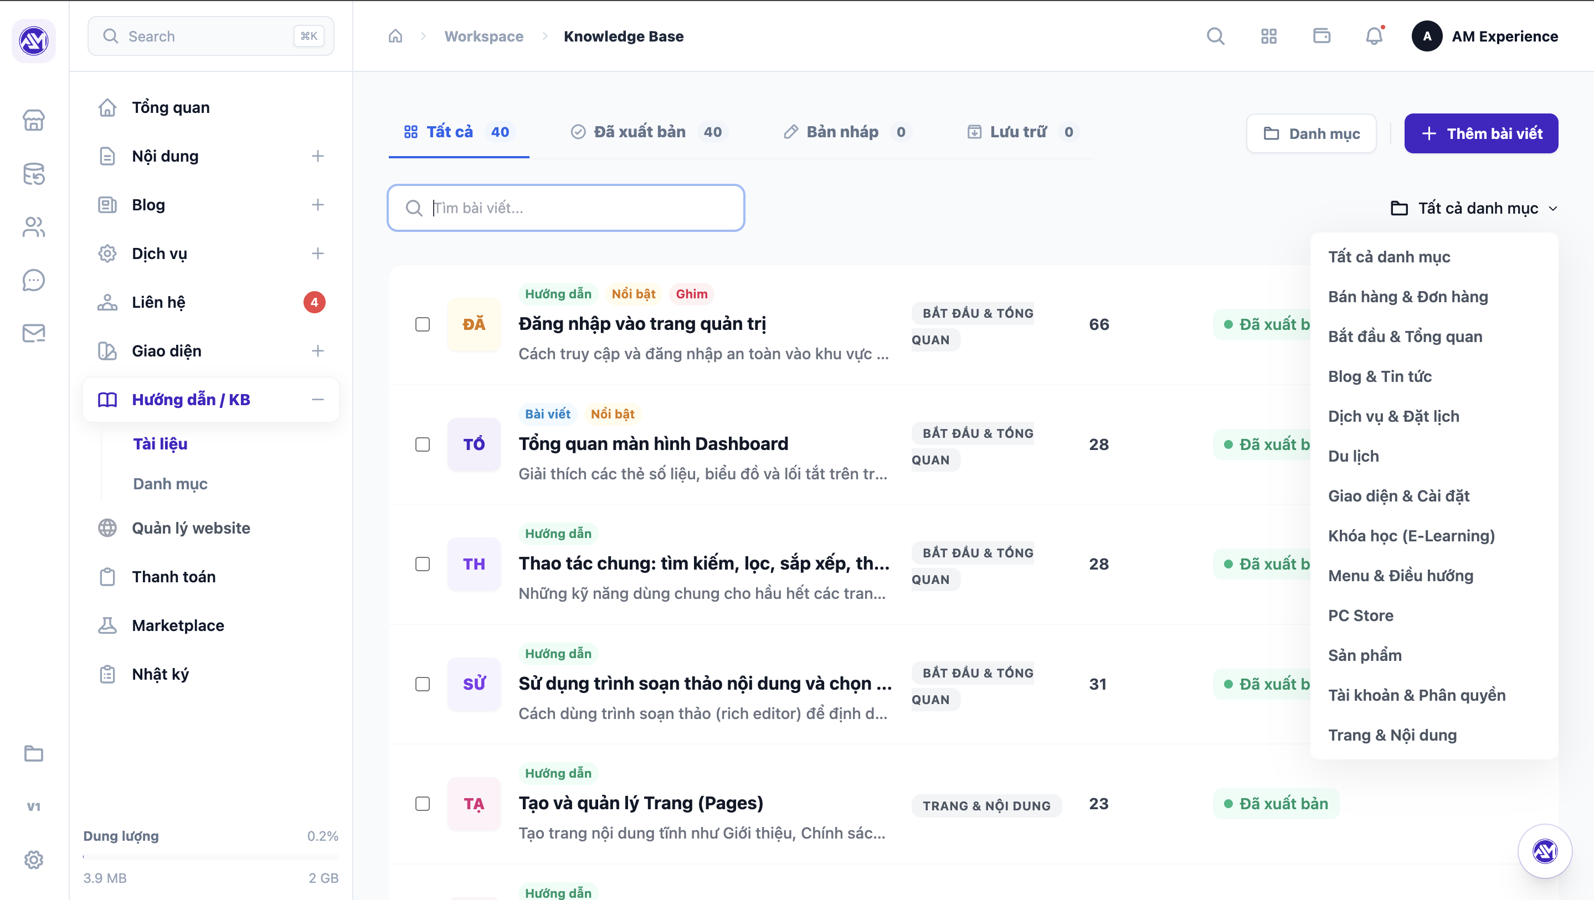Open Nhật ký in the sidebar

pos(211,674)
